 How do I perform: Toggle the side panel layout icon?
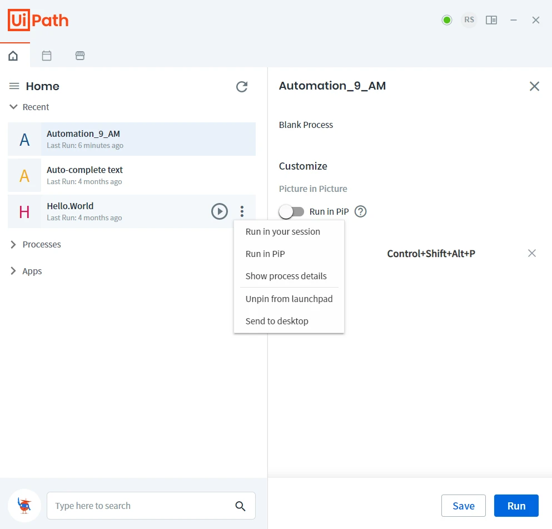pyautogui.click(x=491, y=20)
